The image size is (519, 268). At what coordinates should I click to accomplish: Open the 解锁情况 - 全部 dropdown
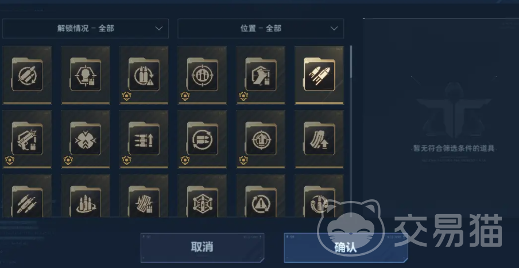pyautogui.click(x=86, y=29)
